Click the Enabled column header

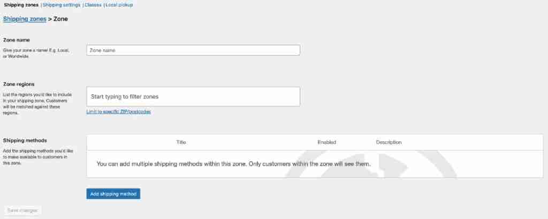click(326, 142)
